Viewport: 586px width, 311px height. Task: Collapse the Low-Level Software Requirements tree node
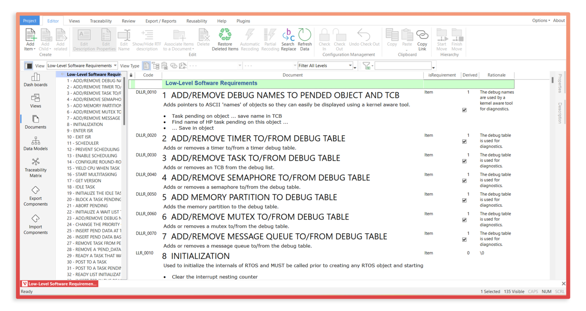click(x=63, y=74)
